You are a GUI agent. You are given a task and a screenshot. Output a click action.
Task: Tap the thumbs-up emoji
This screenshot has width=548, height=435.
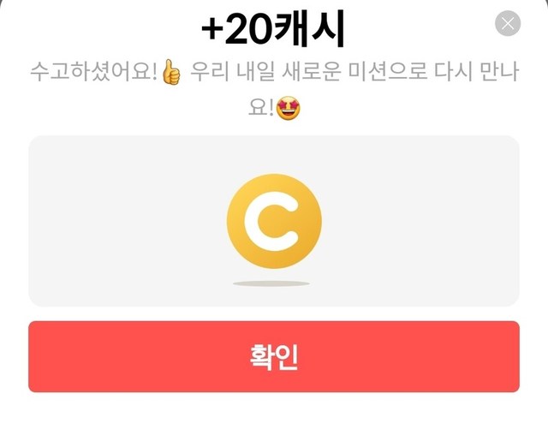pyautogui.click(x=171, y=72)
